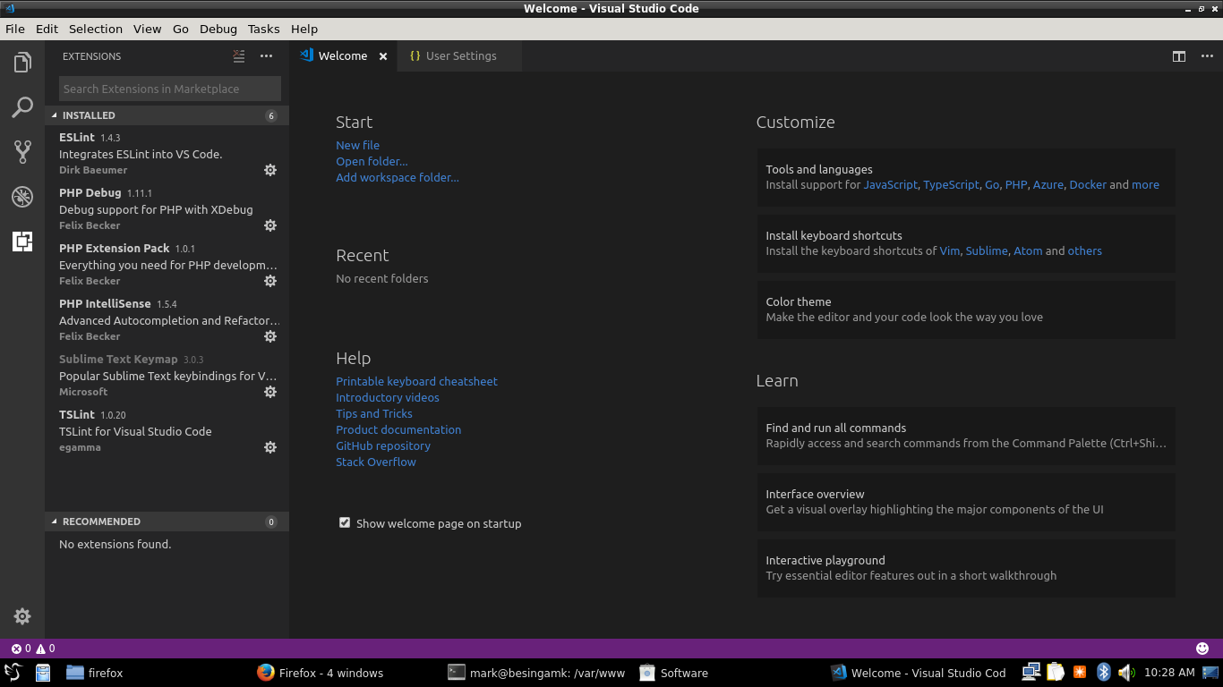Image resolution: width=1223 pixels, height=687 pixels.
Task: Open the Extensions panel more actions menu
Action: [266, 55]
